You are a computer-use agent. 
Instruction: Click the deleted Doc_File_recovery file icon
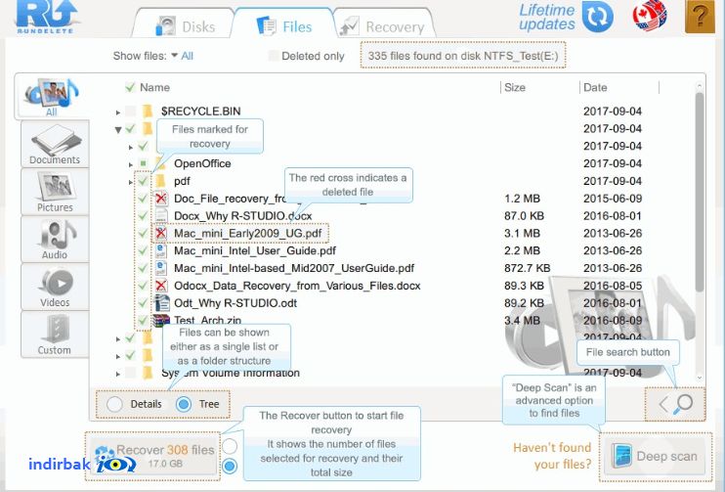pos(160,199)
